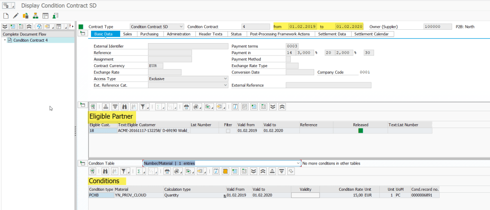The height and width of the screenshot is (210, 490).
Task: Open the hierarchy structure icon in top toolbar
Action: [x=35, y=16]
